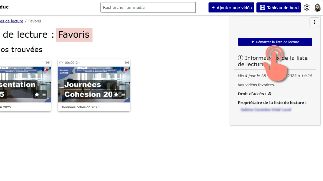Click the Ajouter une vidéo button

[231, 8]
